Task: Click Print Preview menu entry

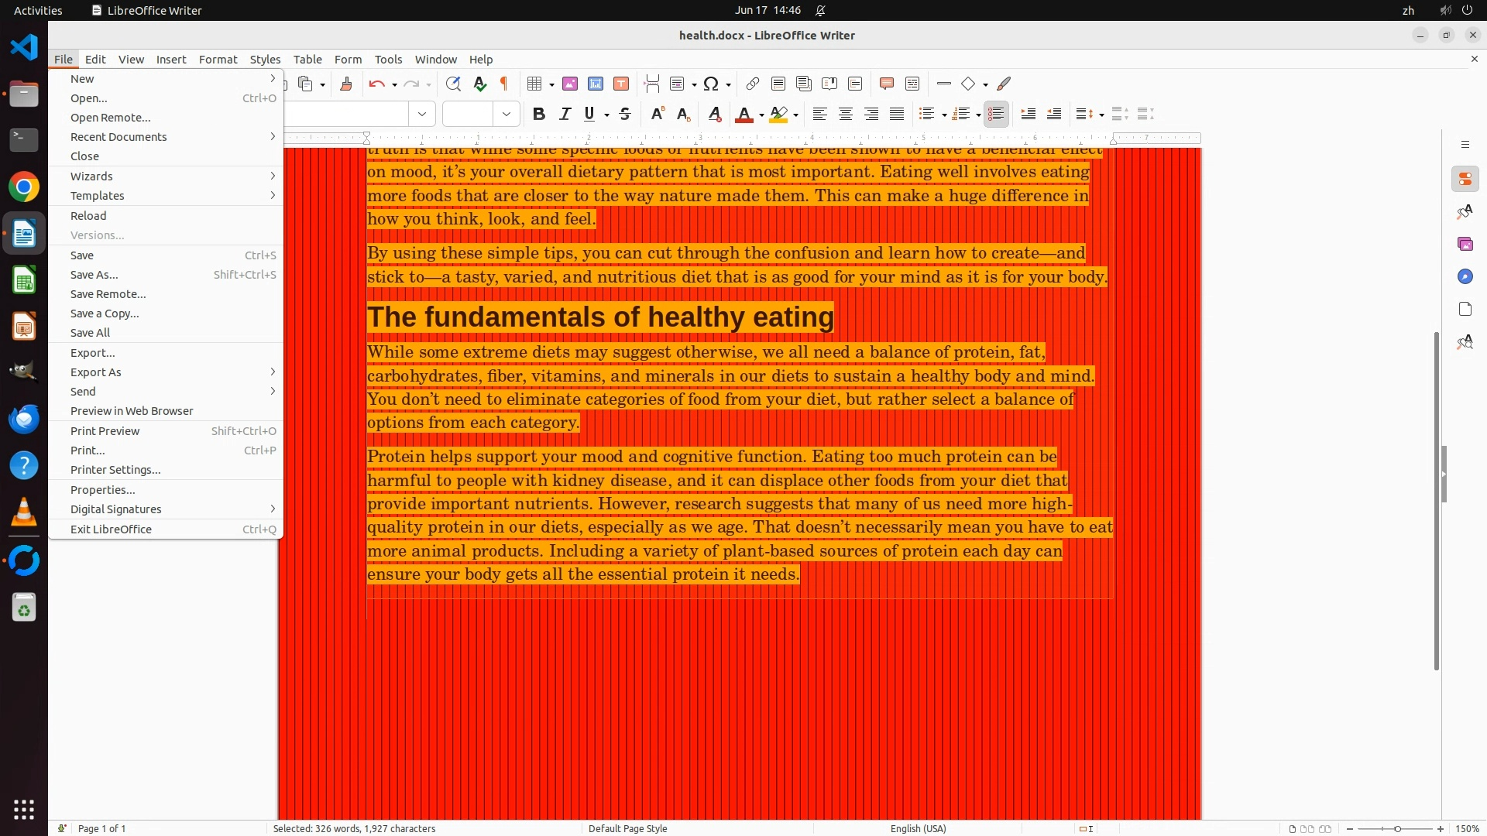Action: pos(105,431)
